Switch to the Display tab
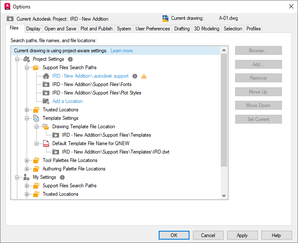Viewport: 298px width, 243px height. pyautogui.click(x=33, y=29)
